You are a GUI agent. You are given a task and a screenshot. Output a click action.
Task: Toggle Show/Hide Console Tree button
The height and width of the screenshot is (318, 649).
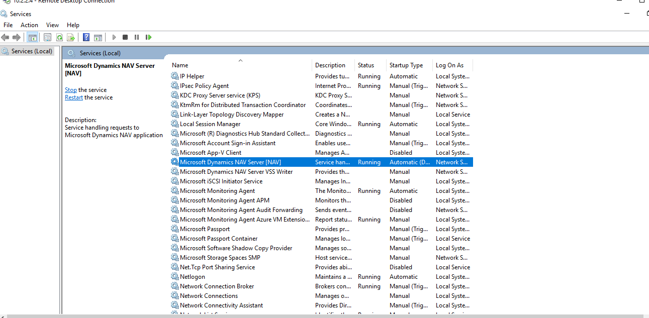point(33,37)
